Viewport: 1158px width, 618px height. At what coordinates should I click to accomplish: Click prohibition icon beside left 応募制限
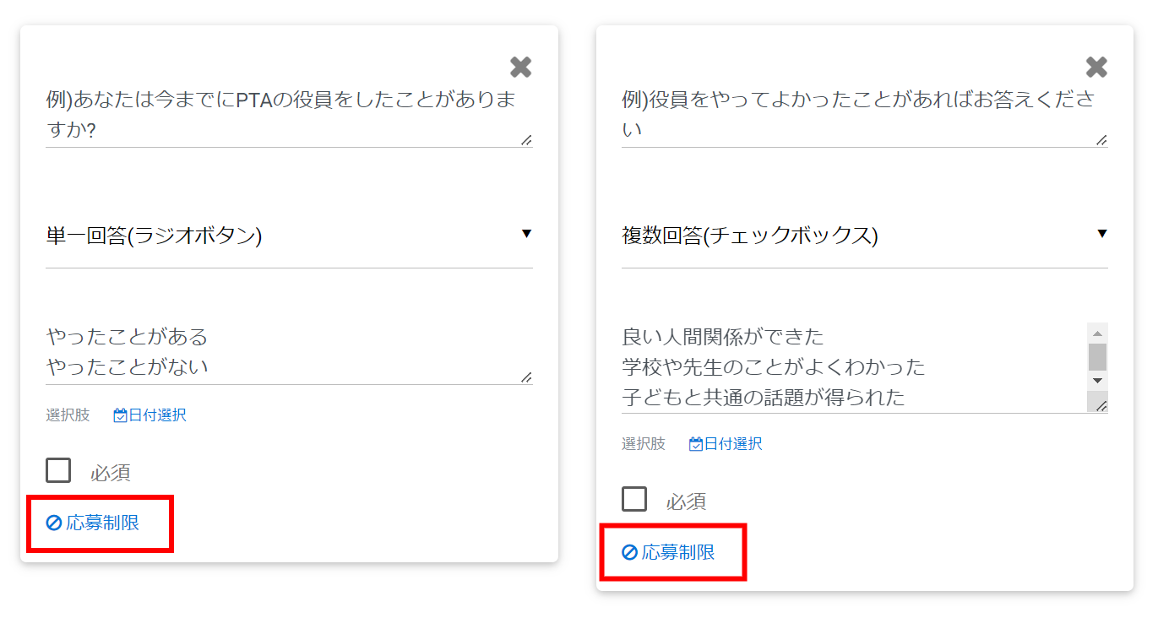coord(54,523)
